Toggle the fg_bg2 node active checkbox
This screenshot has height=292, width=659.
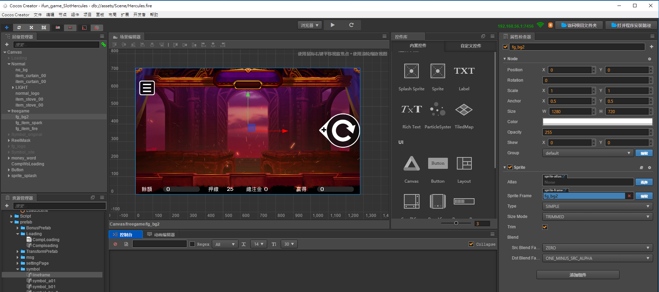tap(505, 47)
